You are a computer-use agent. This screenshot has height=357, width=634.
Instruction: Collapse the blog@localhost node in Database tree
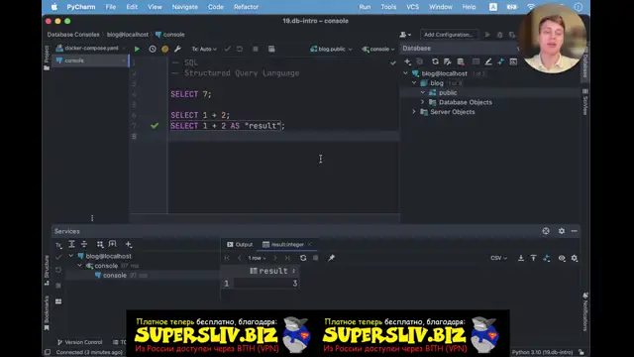405,73
